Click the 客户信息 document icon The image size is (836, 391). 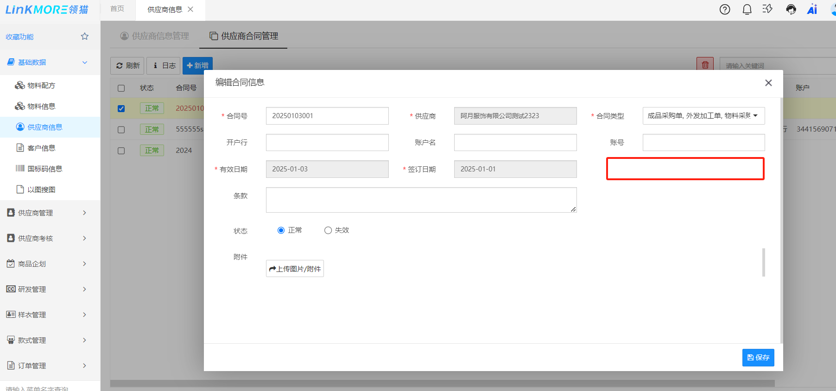pos(20,148)
